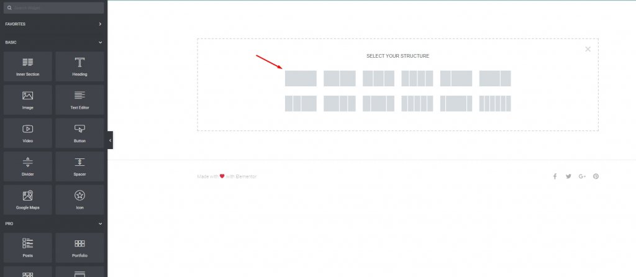Screen dimensions: 636x277
Task: Pick the Button widget
Action: click(x=79, y=133)
